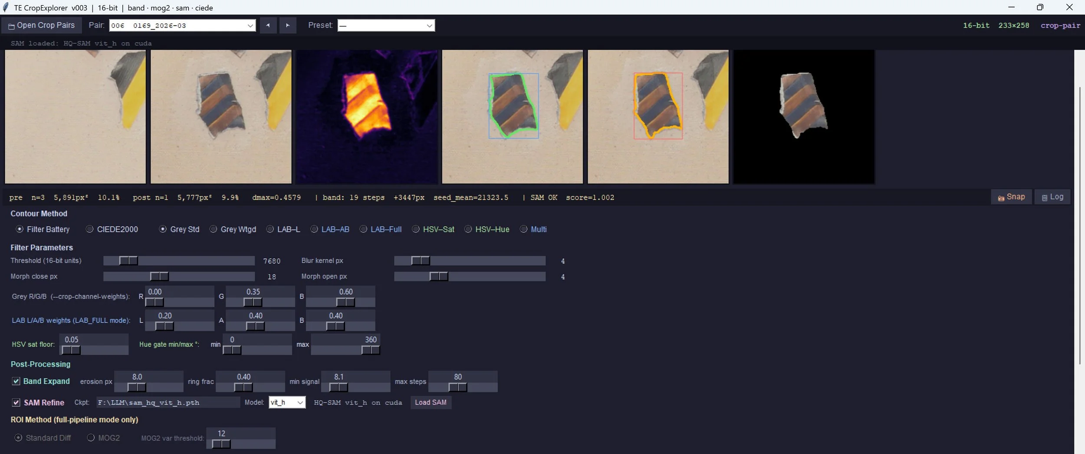Click the Threshold (16-bit units) slider
This screenshot has width=1085, height=454.
click(x=179, y=261)
